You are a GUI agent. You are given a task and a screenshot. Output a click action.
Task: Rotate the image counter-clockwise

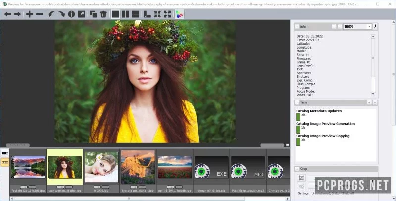[51, 14]
